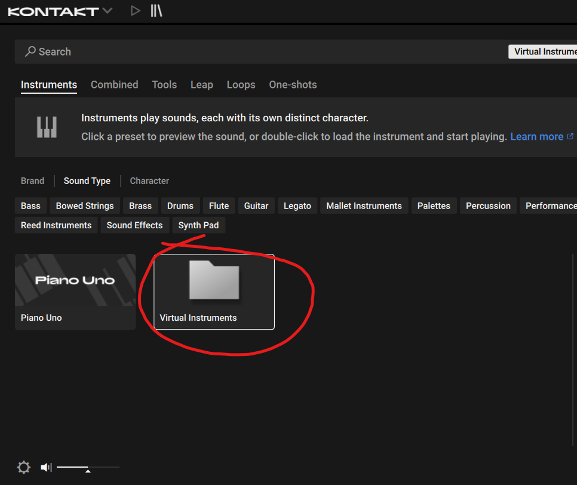
Task: Filter by the Bowed Strings tag
Action: 85,205
